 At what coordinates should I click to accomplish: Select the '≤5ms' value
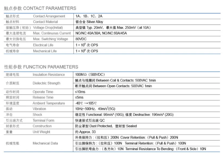tap(79, 98)
